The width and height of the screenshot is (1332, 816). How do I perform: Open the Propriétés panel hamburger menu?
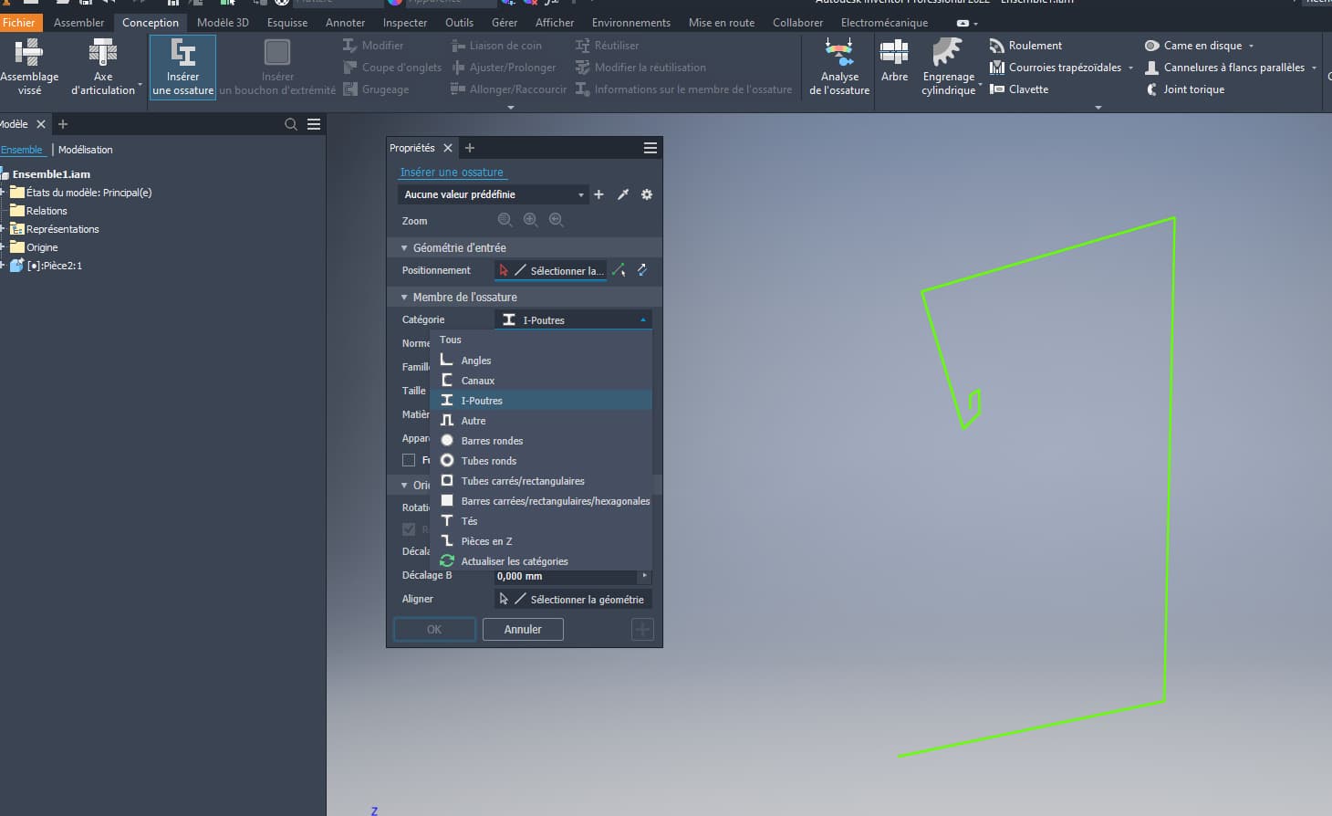(650, 148)
